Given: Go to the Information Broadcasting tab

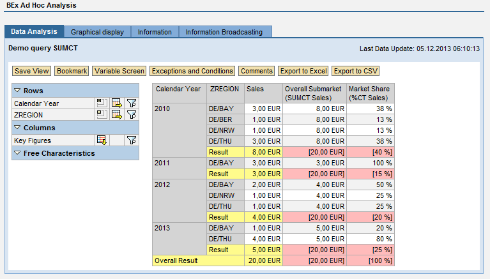Looking at the screenshot, I should 224,32.
